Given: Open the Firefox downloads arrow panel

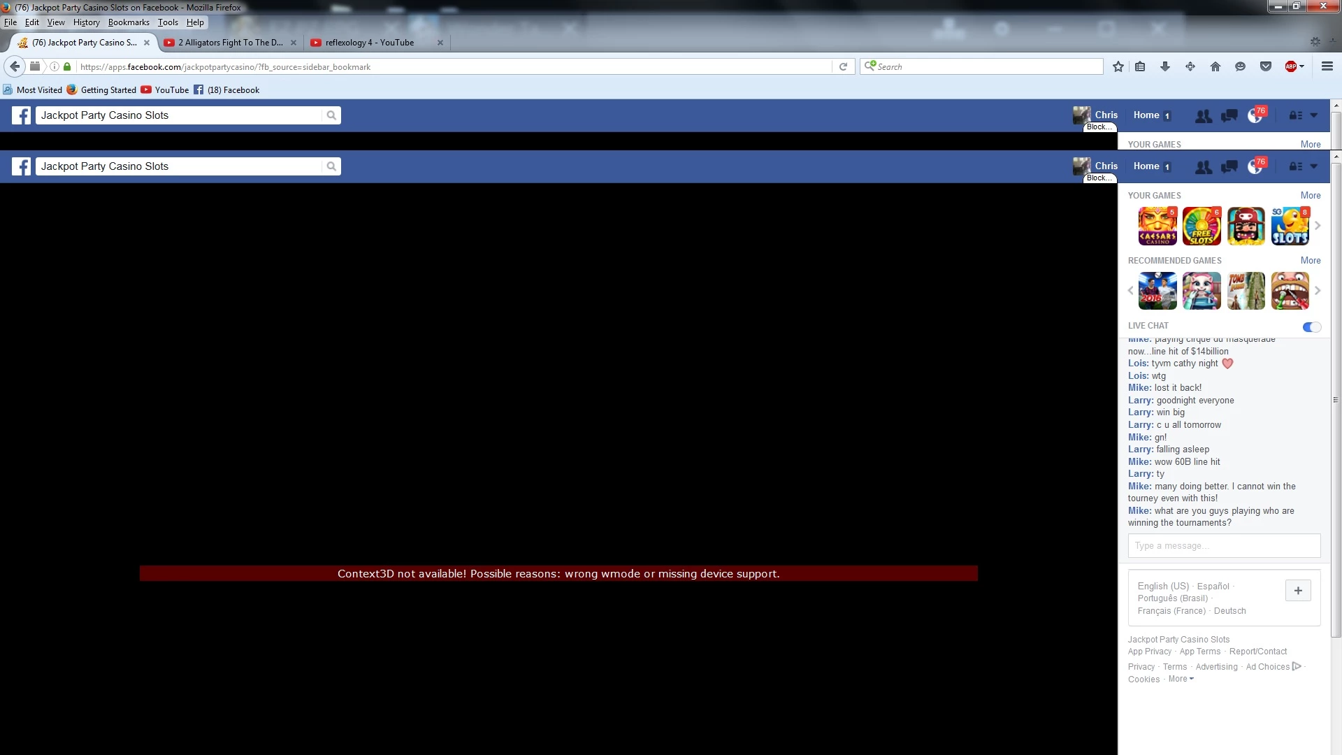Looking at the screenshot, I should coord(1164,66).
